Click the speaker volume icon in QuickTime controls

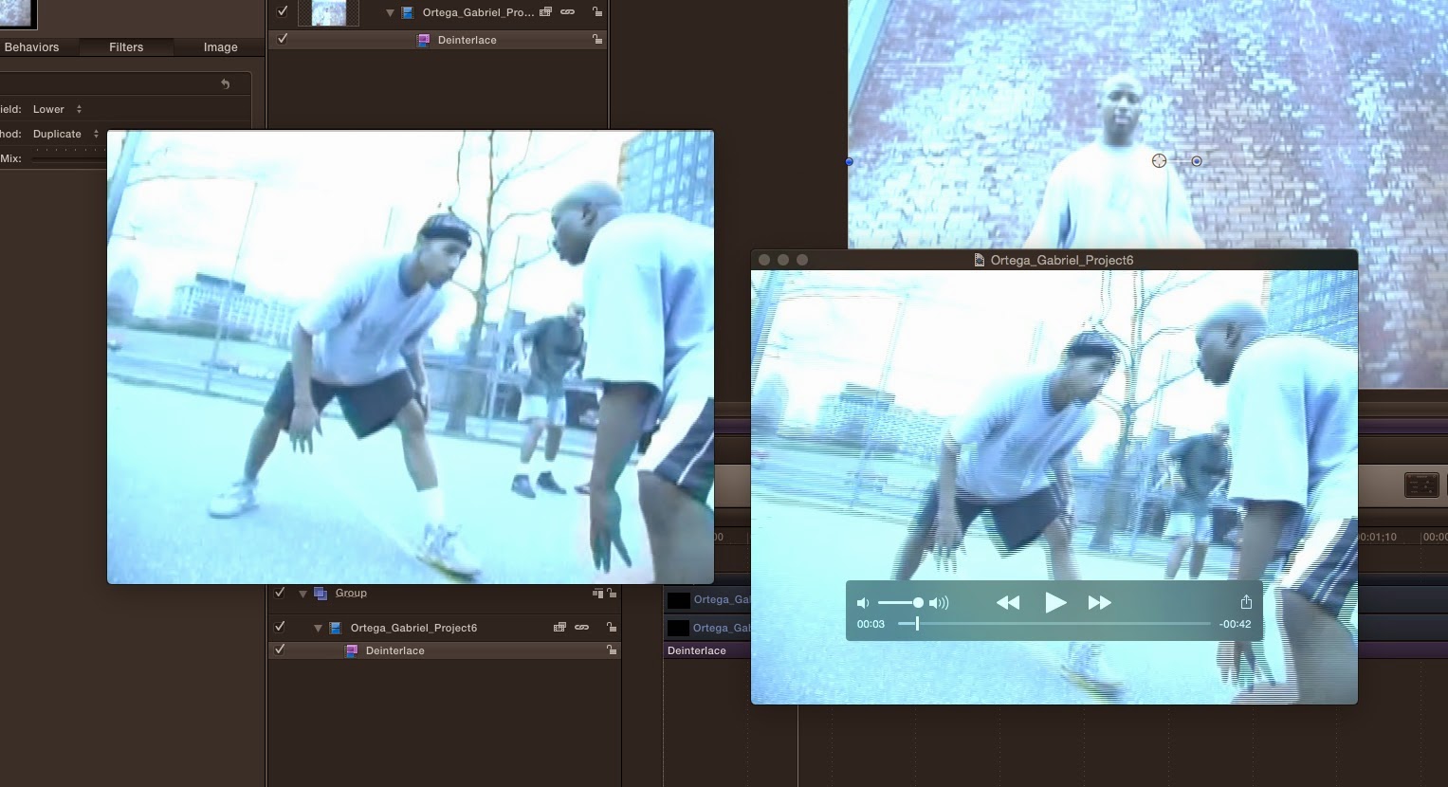point(862,602)
